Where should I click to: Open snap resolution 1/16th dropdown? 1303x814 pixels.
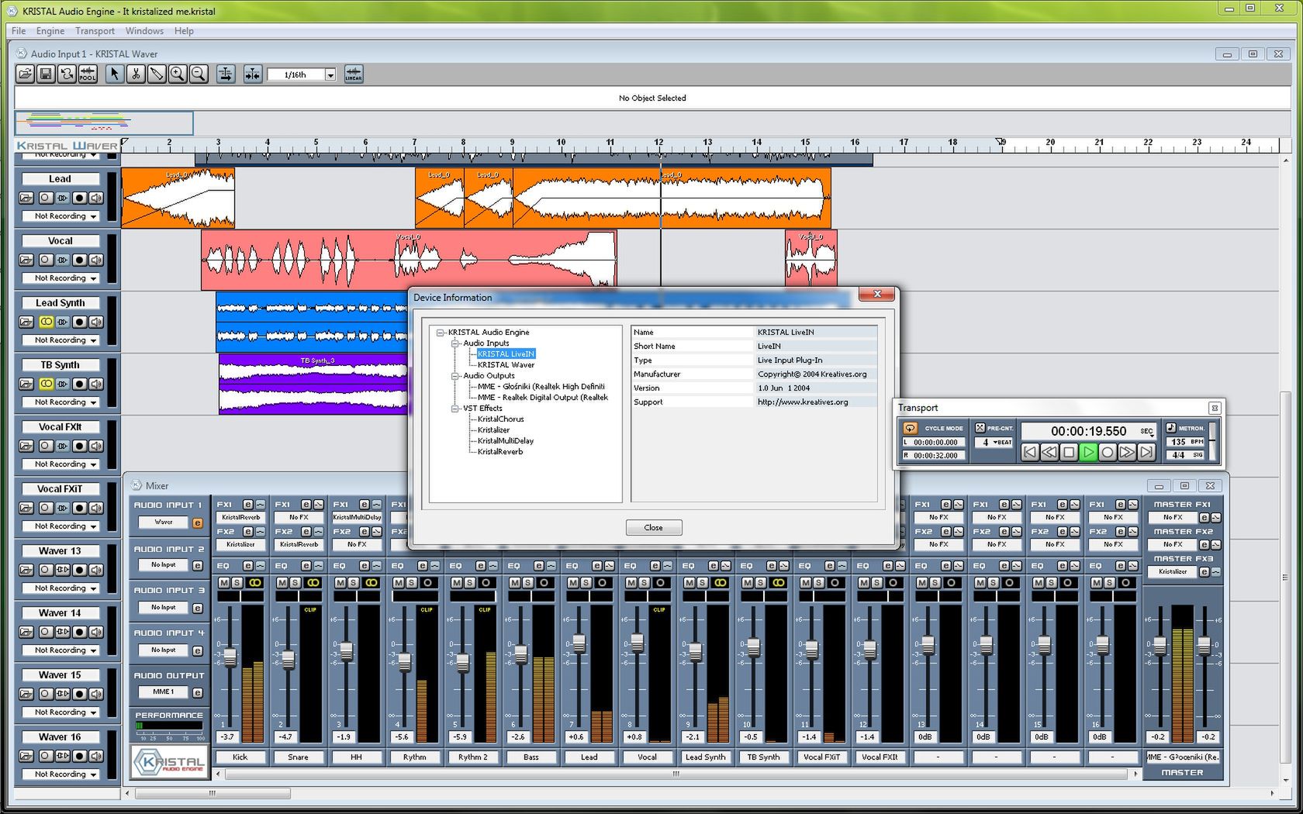point(330,75)
